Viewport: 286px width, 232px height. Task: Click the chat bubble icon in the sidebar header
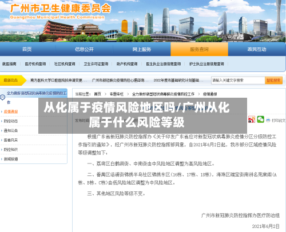(x=3, y=97)
